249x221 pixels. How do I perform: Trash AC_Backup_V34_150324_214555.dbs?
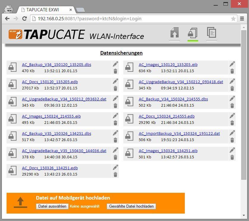click(232, 105)
